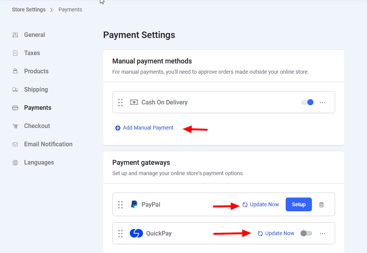367x253 pixels.
Task: Delete PayPal gateway with trash icon
Action: [x=321, y=205]
